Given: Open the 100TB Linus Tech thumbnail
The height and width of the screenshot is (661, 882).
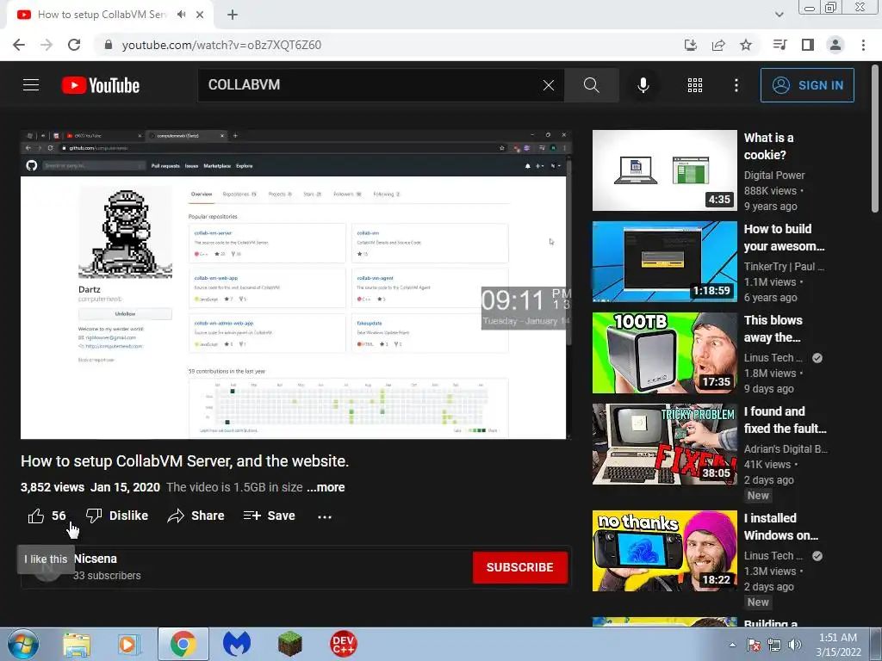Looking at the screenshot, I should (x=664, y=353).
